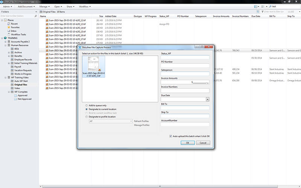This screenshot has width=301, height=188.
Task: Click the TRAINING globe icon
Action: (x=5, y=38)
